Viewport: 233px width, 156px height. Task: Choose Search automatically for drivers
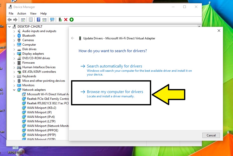[114, 66]
